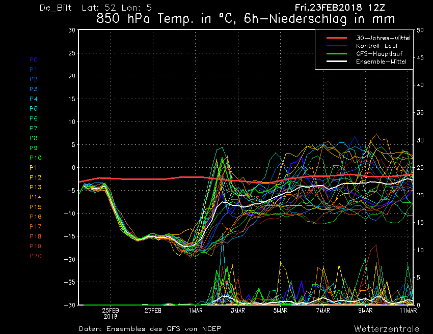This screenshot has height=334, width=433.
Task: Click the P4 ensemble member label
Action: click(34, 99)
